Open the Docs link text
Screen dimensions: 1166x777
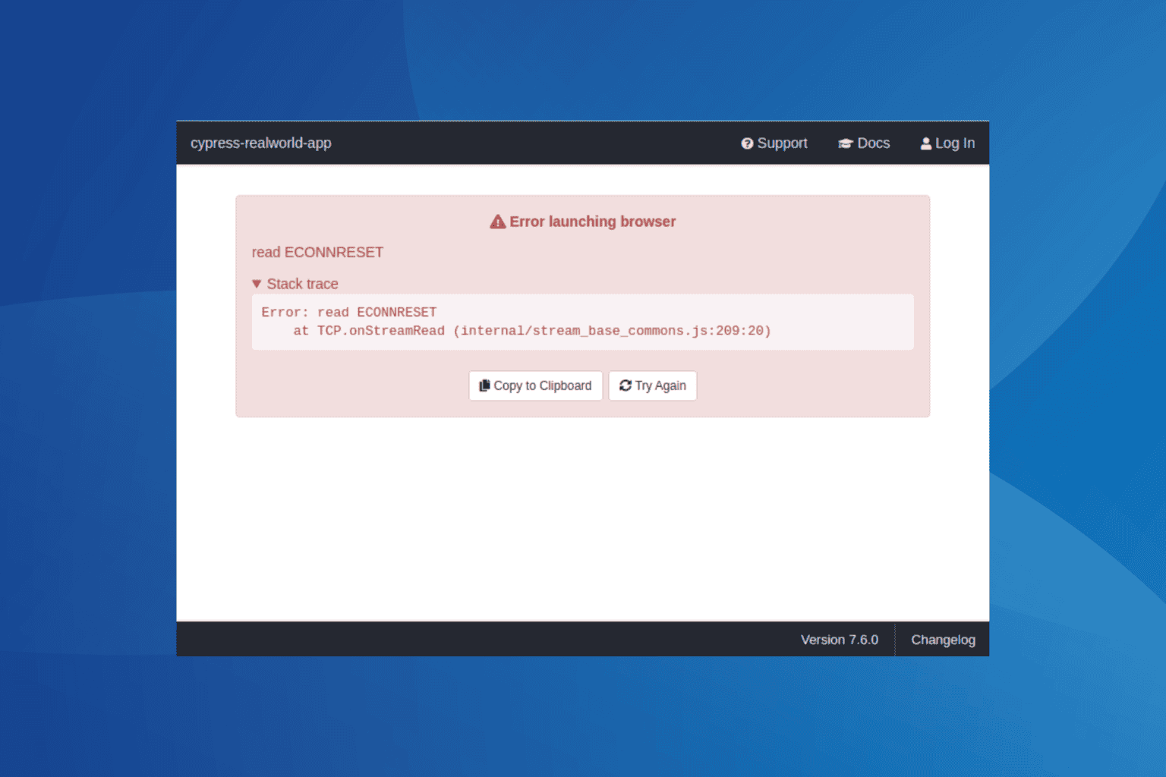point(874,143)
